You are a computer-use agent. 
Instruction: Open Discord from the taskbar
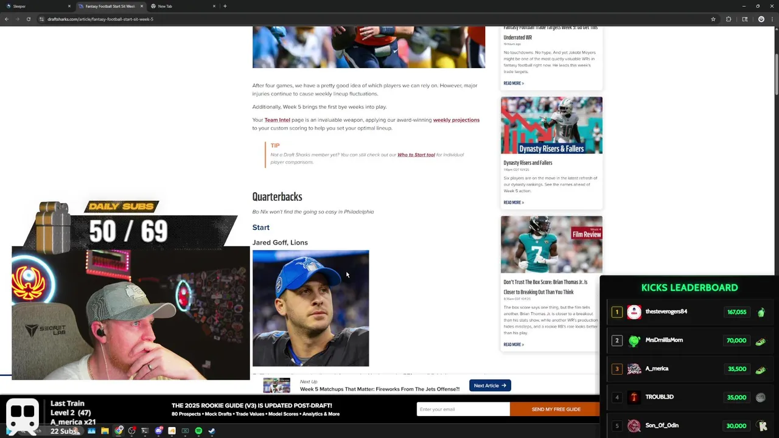tap(158, 431)
